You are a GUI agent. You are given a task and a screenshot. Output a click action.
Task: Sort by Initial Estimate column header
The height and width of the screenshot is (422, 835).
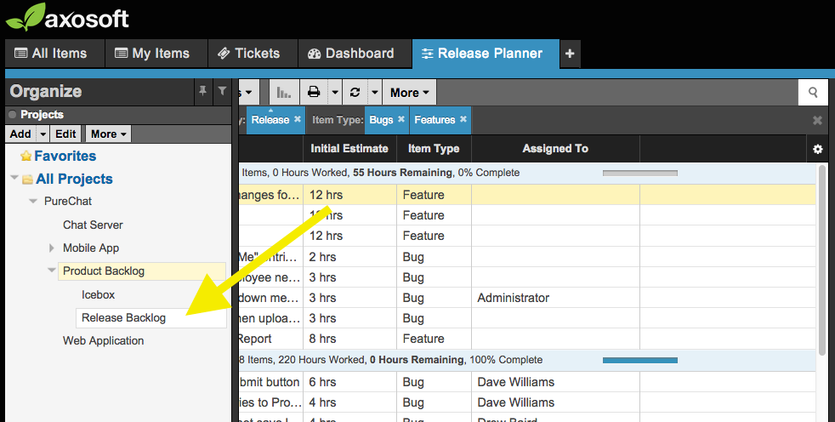pos(349,149)
